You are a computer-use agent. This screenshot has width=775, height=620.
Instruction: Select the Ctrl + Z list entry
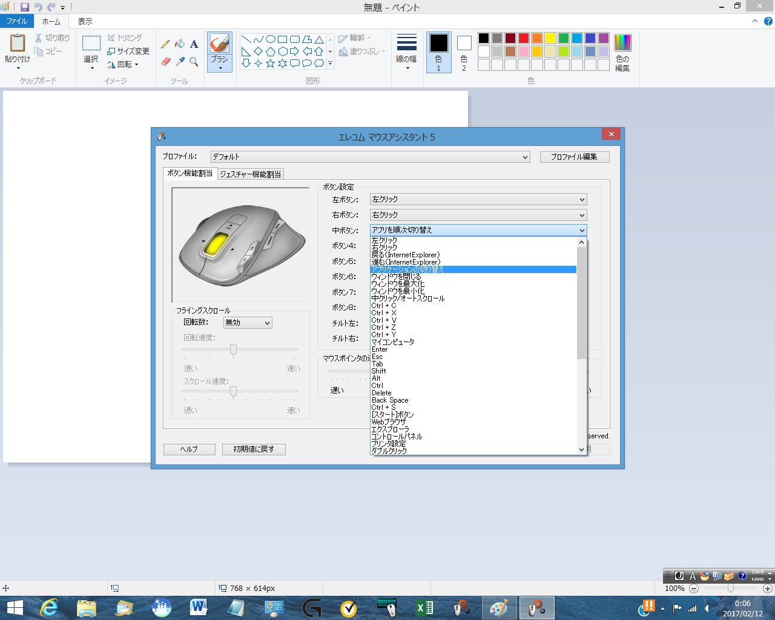pos(384,328)
